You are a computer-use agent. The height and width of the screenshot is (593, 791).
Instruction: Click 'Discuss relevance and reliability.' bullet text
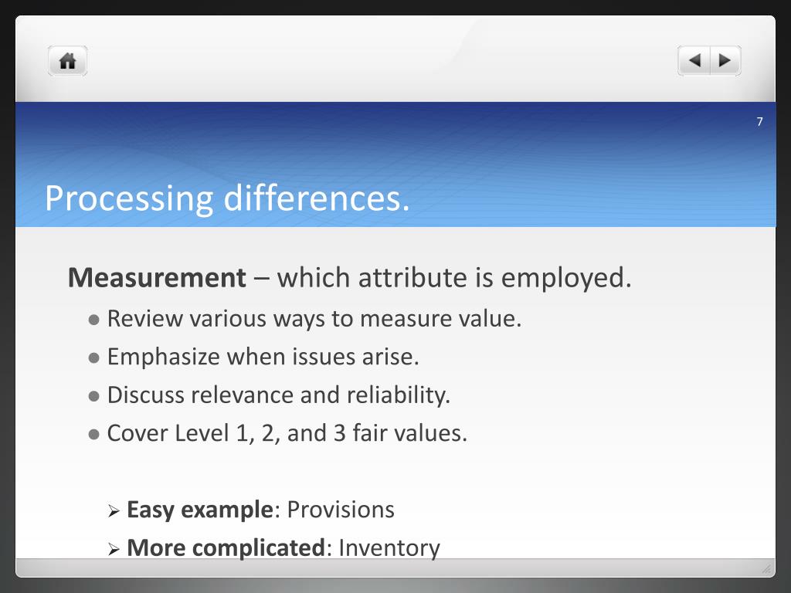click(x=278, y=395)
